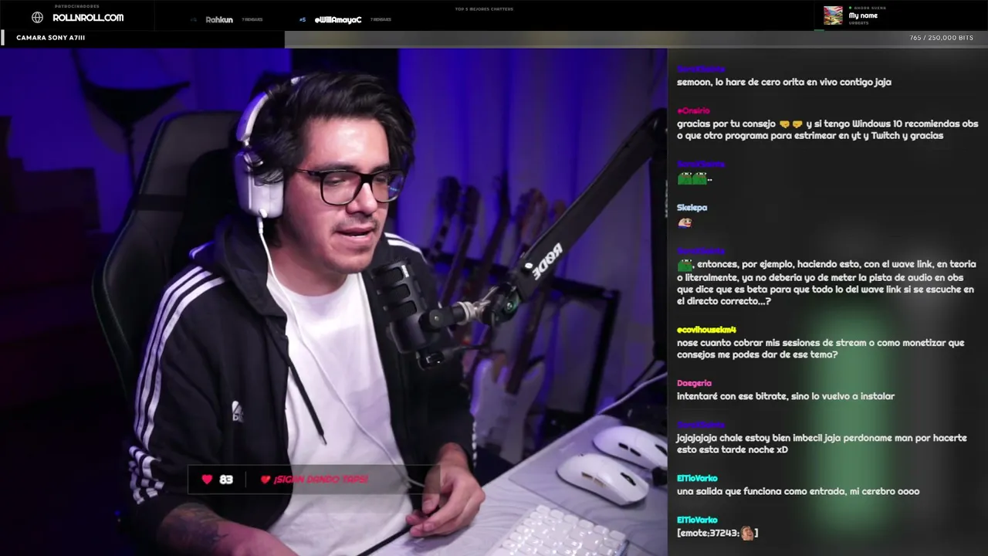Screen dimensions: 988x556
Task: Click the message "jajajajaja chale estoy bien imbecil"
Action: tap(821, 444)
